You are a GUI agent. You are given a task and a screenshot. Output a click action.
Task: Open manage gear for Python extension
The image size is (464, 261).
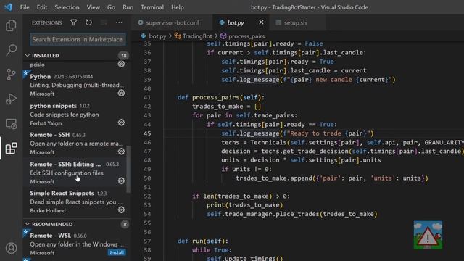[121, 93]
